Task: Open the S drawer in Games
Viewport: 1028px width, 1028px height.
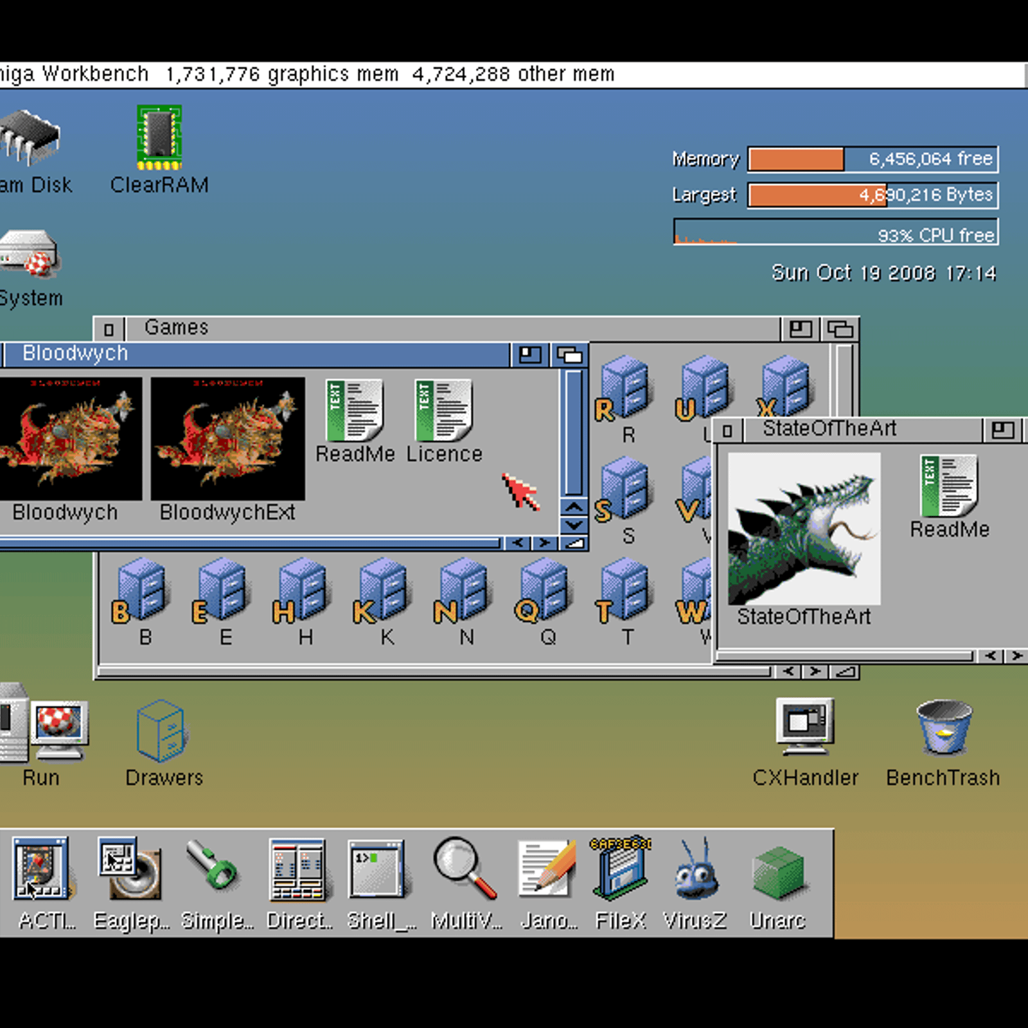Action: [x=624, y=489]
